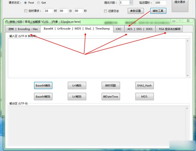Open the 辅助工具 button

click(158, 11)
